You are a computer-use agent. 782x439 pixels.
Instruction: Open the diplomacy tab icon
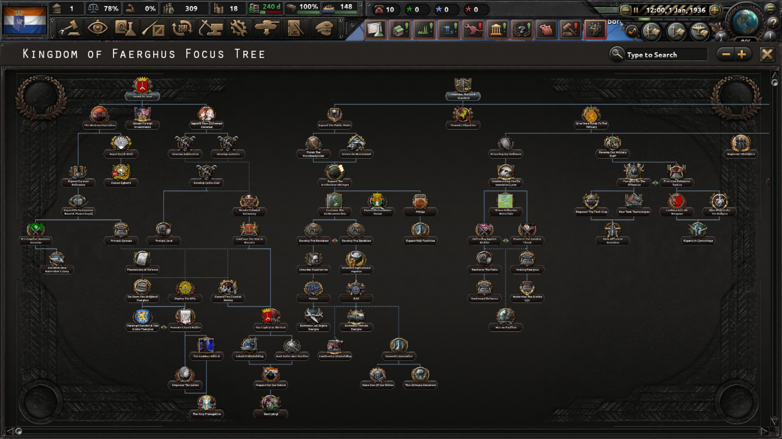tap(153, 28)
